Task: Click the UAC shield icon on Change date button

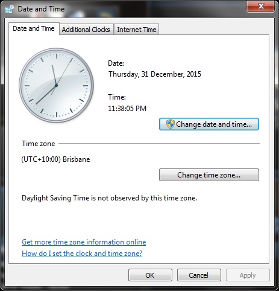Action: 171,124
